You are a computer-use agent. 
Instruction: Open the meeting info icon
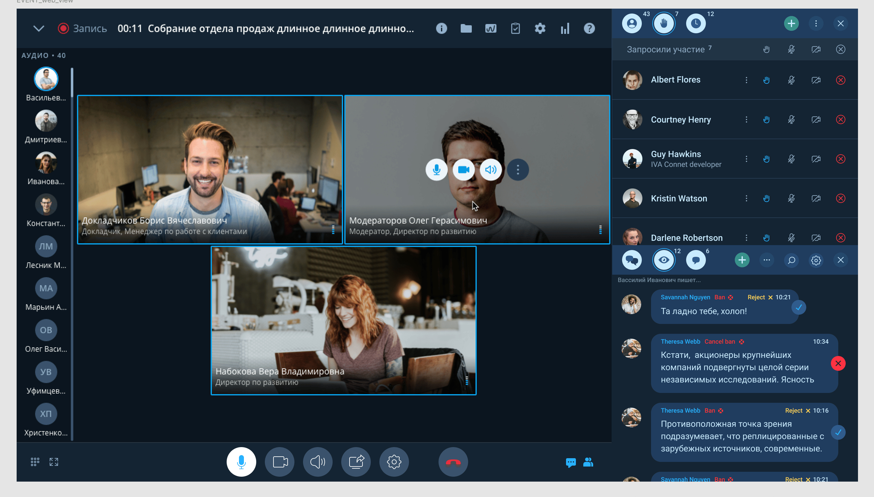coord(441,28)
